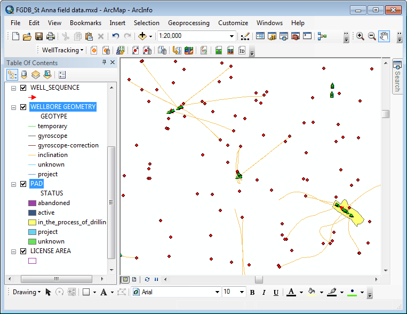Image resolution: width=407 pixels, height=314 pixels.
Task: Pause map drawing
Action: 156,279
